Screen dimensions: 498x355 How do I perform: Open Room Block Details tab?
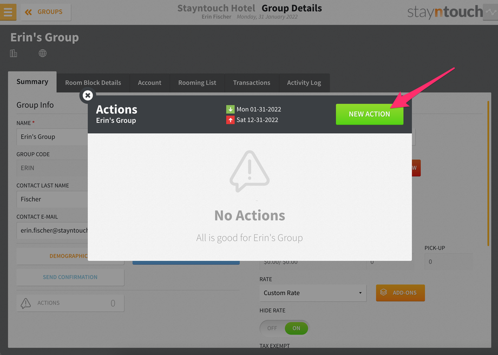point(93,83)
